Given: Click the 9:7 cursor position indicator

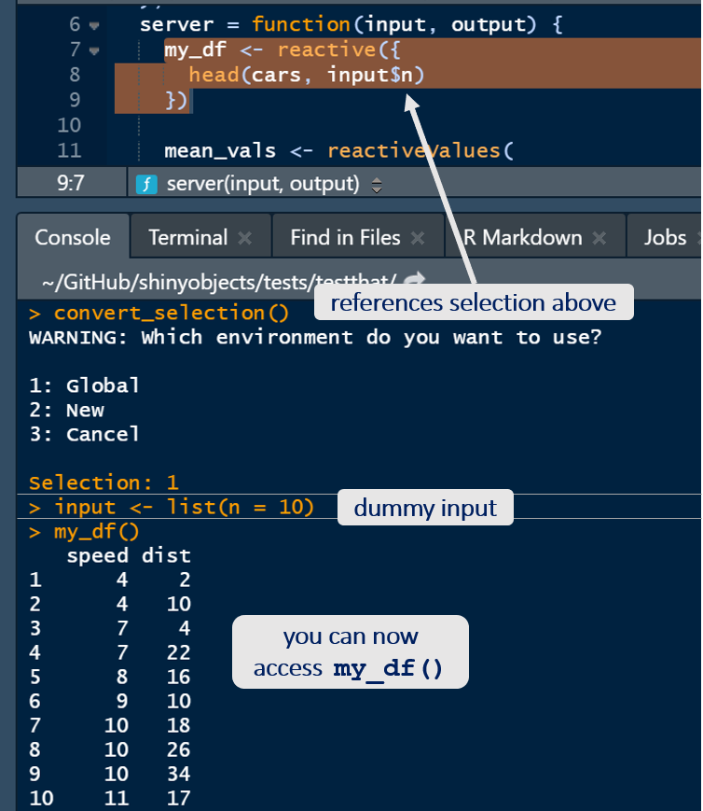Looking at the screenshot, I should pos(71,184).
